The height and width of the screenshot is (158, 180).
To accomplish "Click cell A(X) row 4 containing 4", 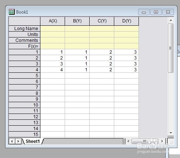I will pos(53,70).
